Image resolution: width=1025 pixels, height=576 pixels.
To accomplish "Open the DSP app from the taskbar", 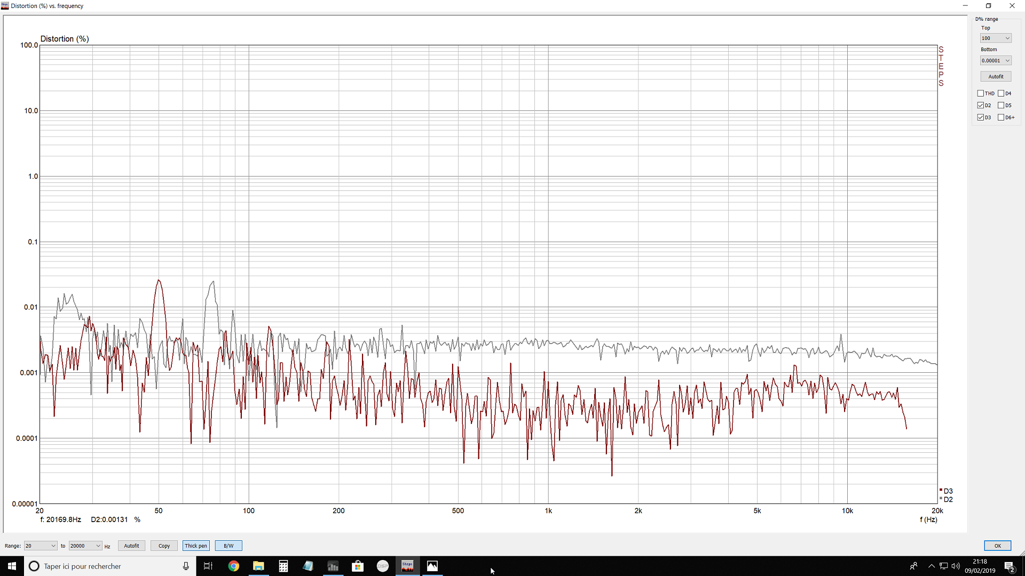I will coord(383,566).
